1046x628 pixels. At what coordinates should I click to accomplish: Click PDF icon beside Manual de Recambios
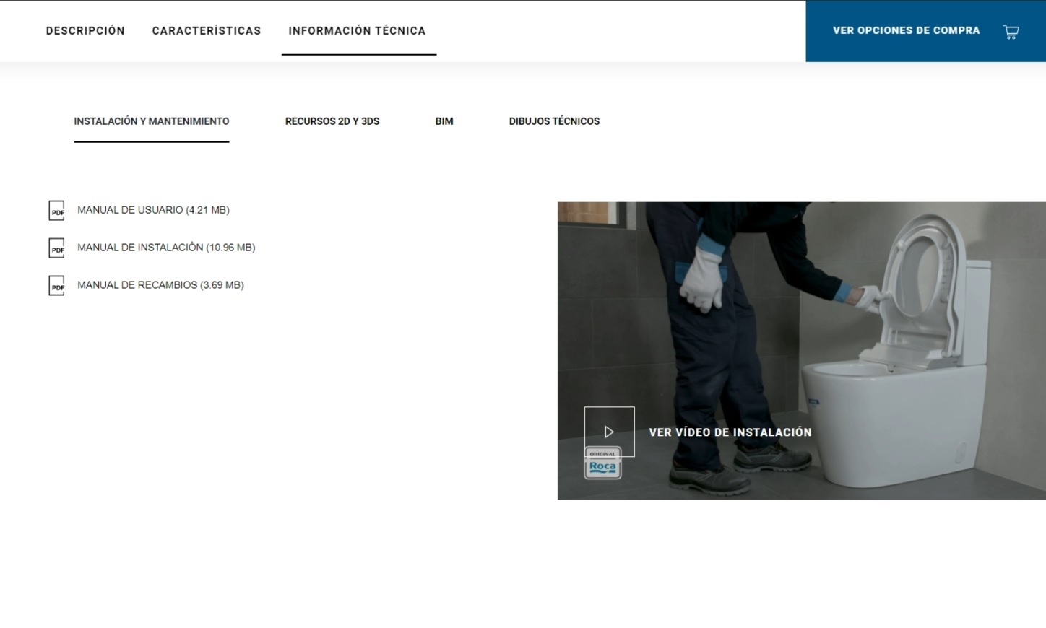[56, 285]
